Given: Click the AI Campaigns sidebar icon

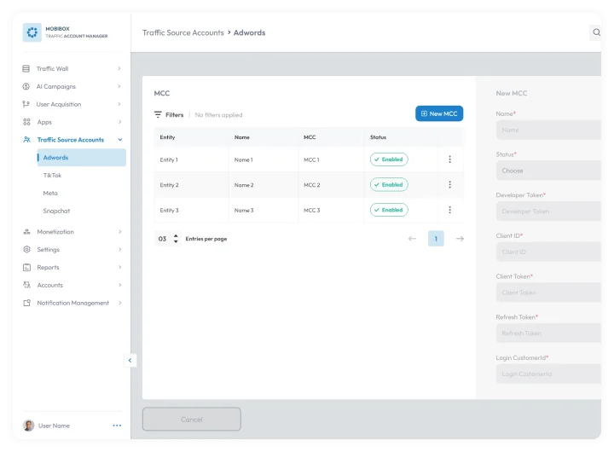Looking at the screenshot, I should pos(26,86).
